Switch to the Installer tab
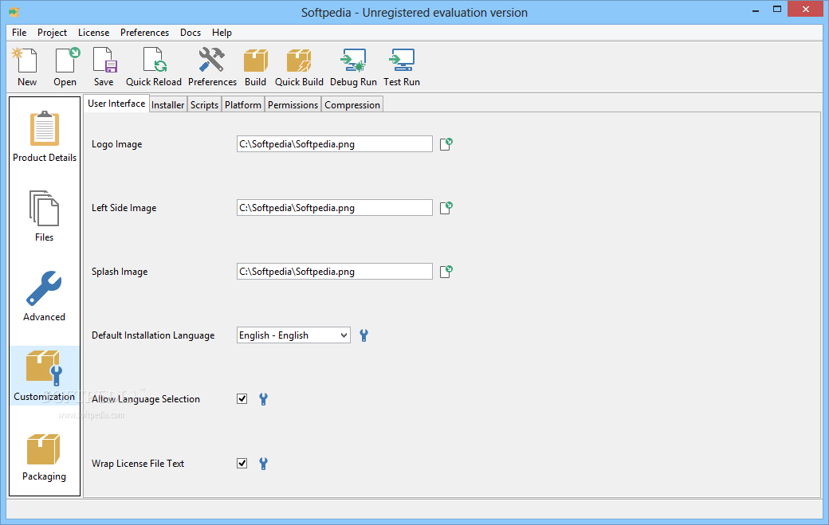This screenshot has height=525, width=829. [167, 104]
